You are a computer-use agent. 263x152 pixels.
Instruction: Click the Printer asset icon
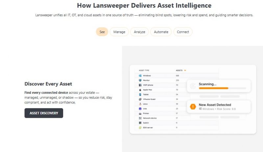click(x=140, y=114)
